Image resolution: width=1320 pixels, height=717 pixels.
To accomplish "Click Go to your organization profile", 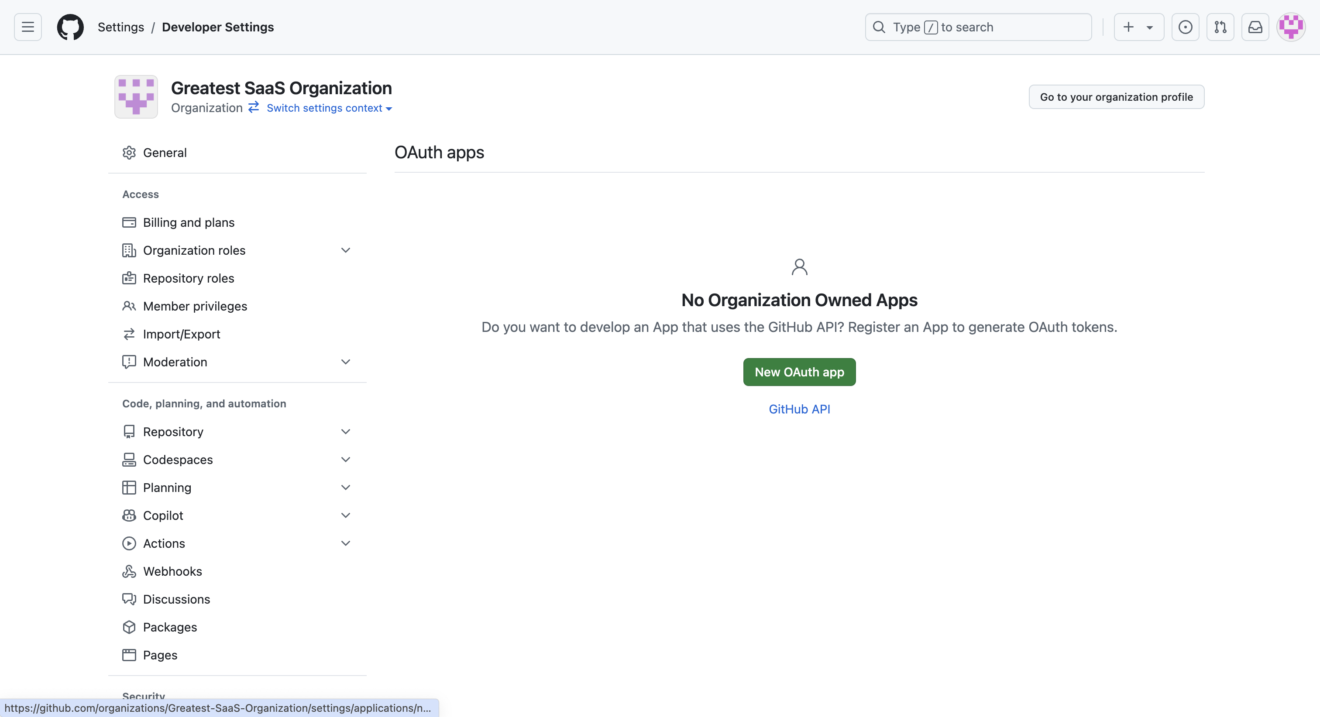I will coord(1116,97).
